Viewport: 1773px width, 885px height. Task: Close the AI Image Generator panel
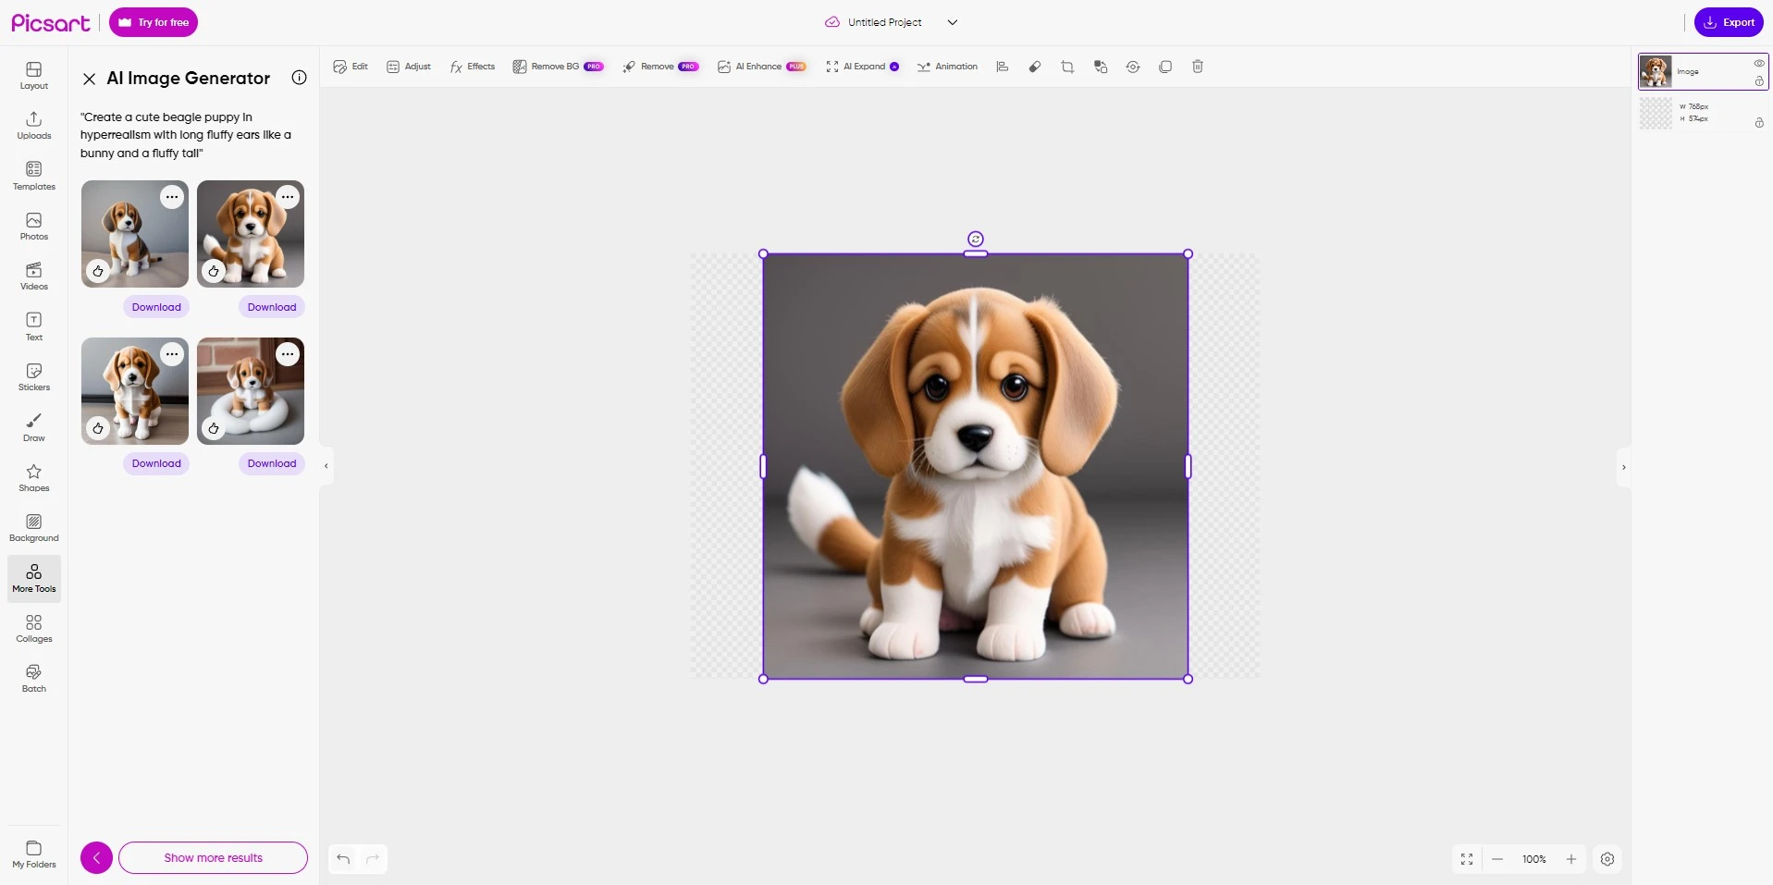89,79
